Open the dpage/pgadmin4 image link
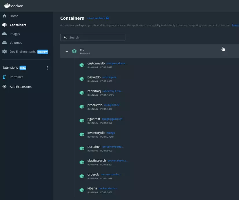Viewport: 239px width, 200px height. [x=112, y=119]
